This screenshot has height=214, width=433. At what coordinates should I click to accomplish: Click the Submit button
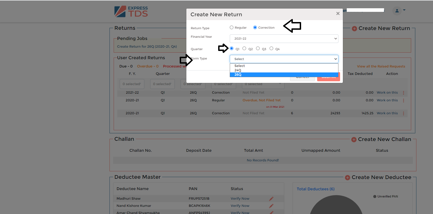pos(328,77)
